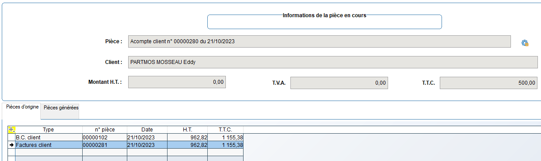Open the yellow grid options icon in table corner
541x161 pixels.
pyautogui.click(x=12, y=130)
